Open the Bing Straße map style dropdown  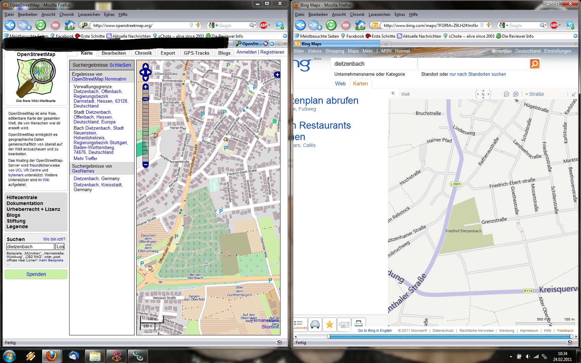click(x=535, y=94)
